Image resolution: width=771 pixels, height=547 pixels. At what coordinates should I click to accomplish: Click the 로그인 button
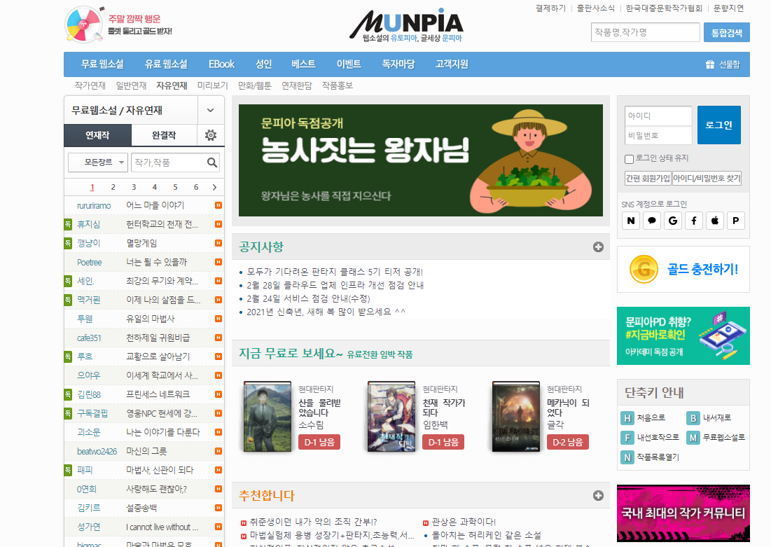coord(719,125)
